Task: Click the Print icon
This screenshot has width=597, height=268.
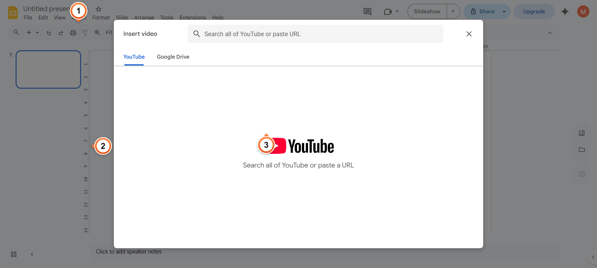Action: (x=73, y=33)
